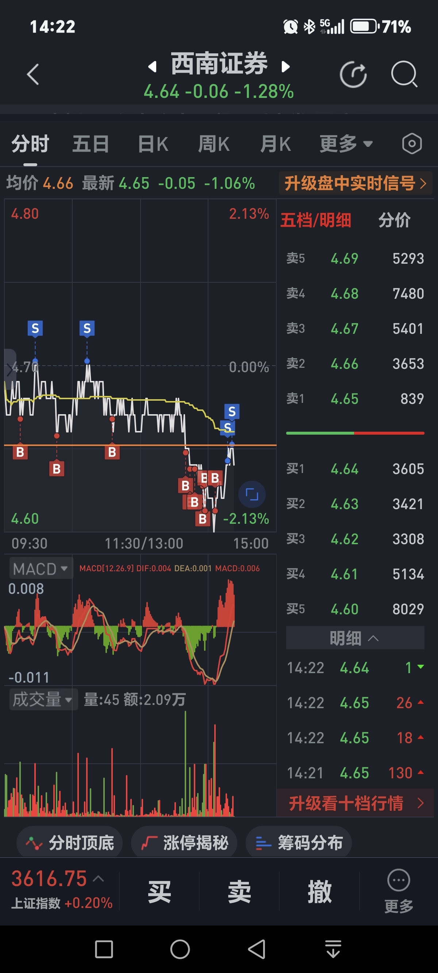Tap the 卖 sell button
The image size is (438, 973).
239,892
